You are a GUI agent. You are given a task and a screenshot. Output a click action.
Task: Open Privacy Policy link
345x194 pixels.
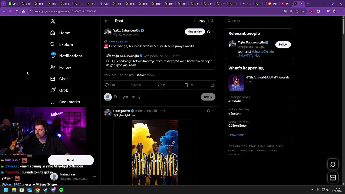tap(256, 146)
